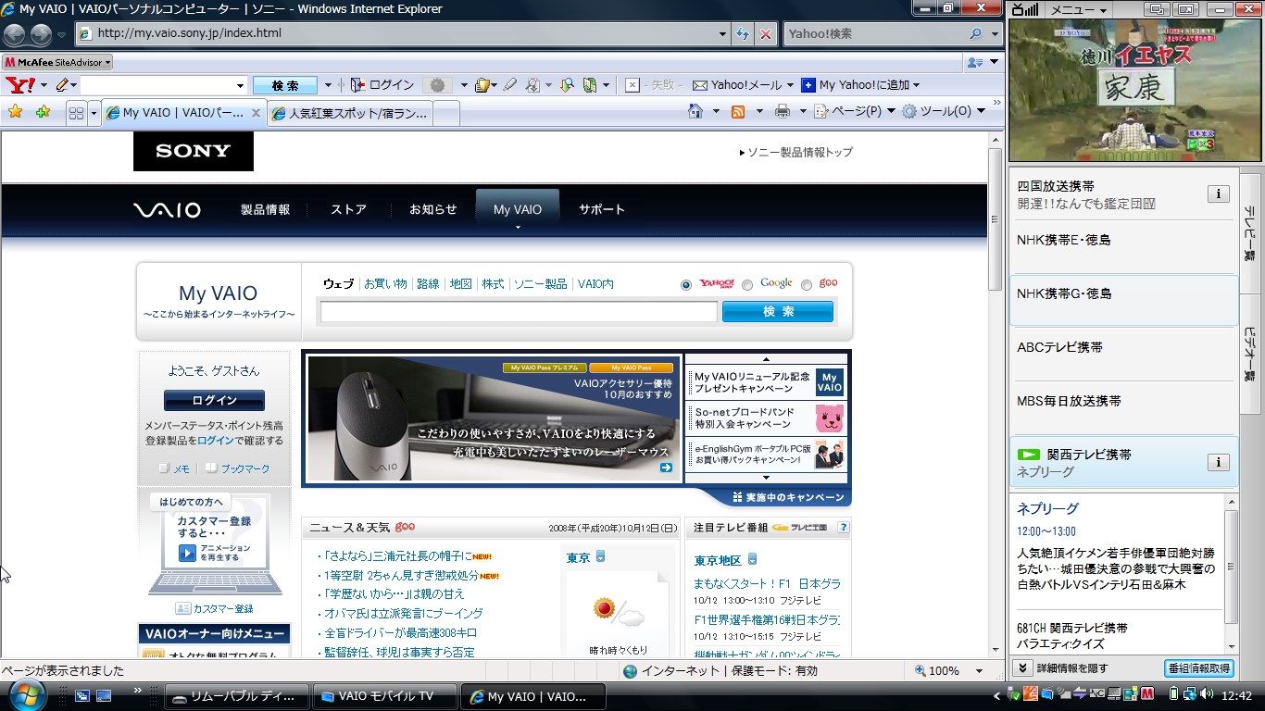Refresh the page using the refresh icon

click(742, 34)
